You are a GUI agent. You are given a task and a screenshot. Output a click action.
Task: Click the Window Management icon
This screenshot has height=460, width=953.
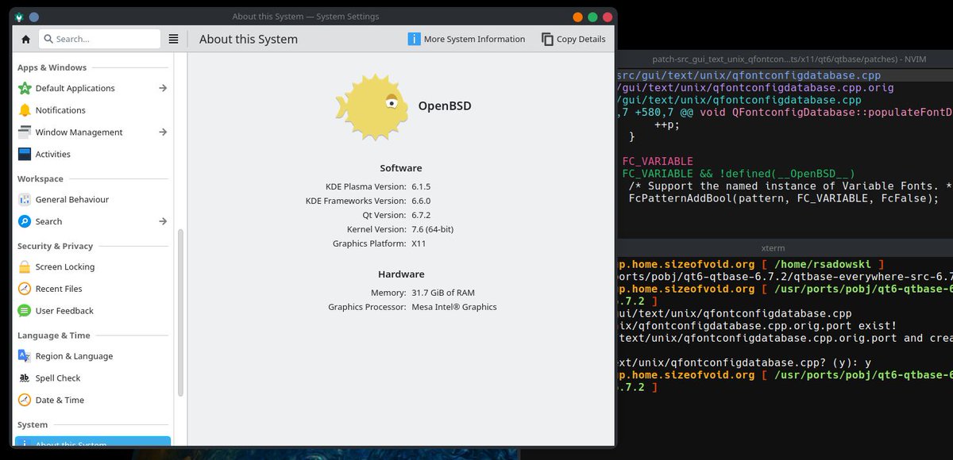click(x=25, y=132)
